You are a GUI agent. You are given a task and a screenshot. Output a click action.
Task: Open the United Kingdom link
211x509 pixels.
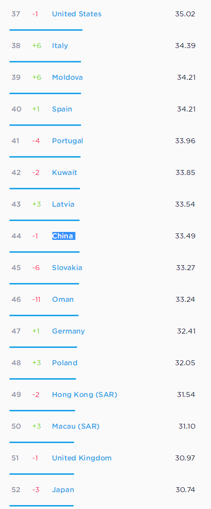[x=82, y=458]
